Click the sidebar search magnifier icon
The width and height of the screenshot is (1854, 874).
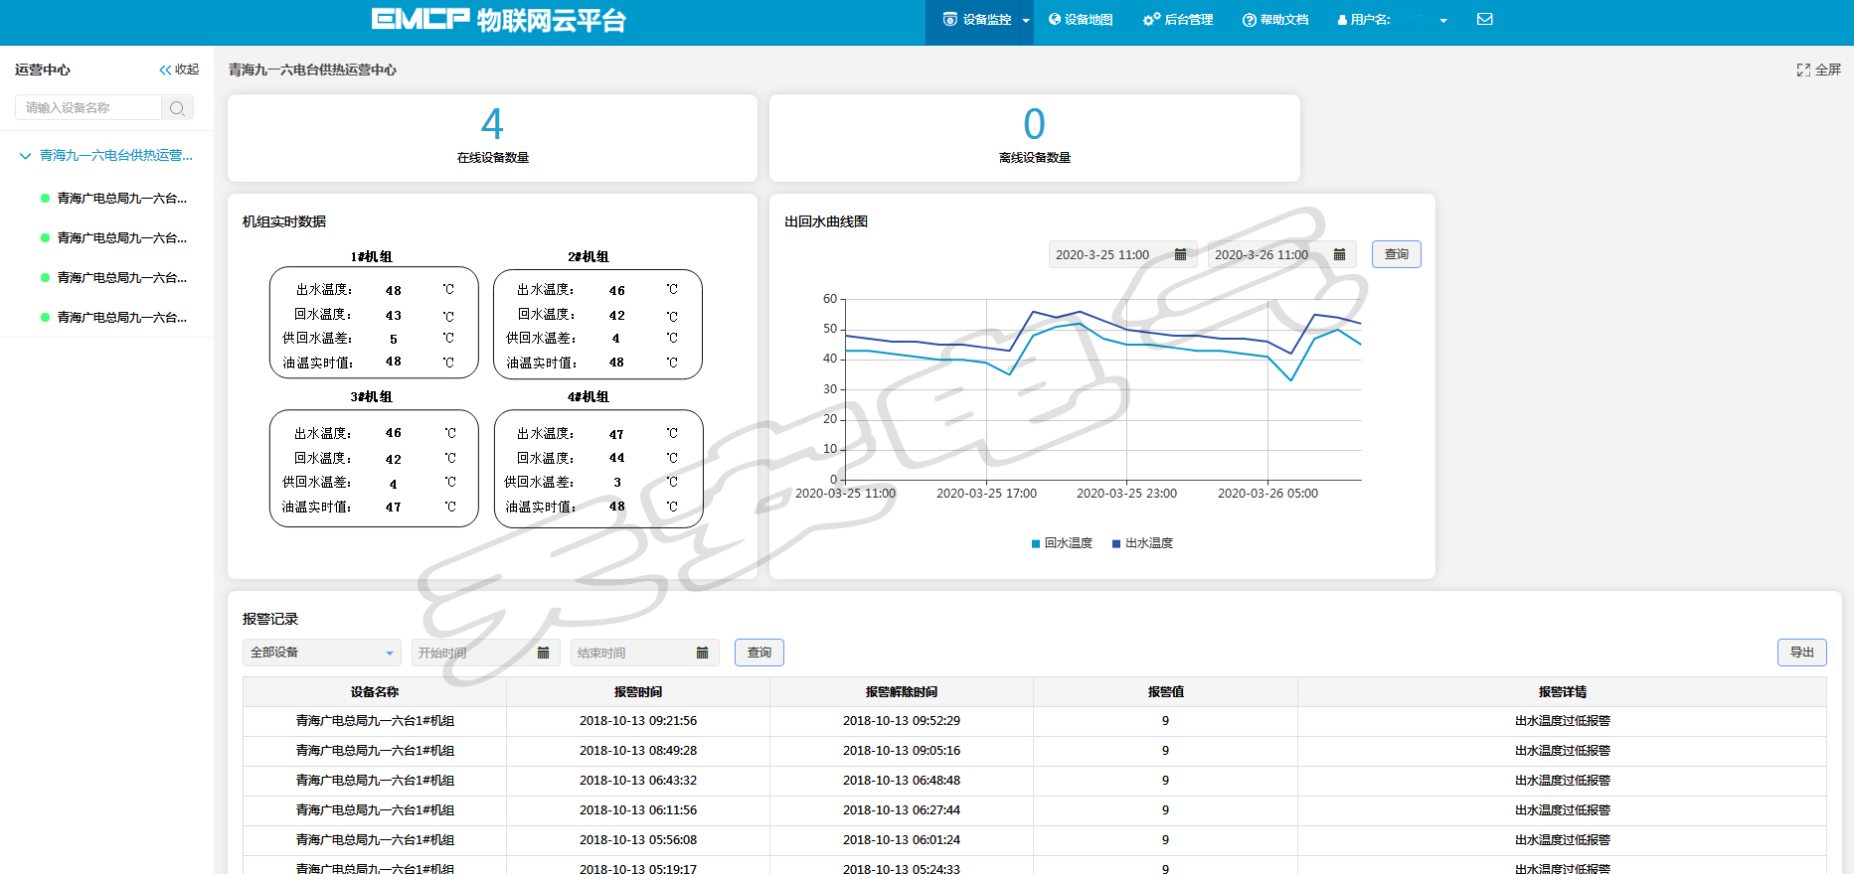click(177, 108)
